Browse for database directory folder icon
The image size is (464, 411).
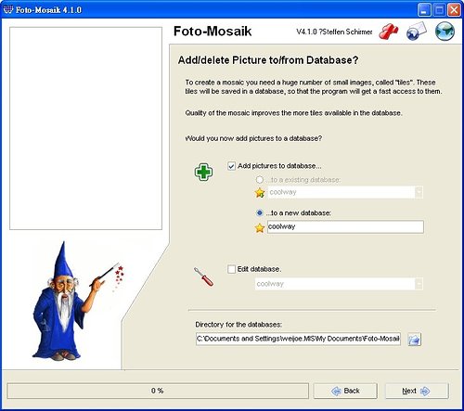click(x=414, y=340)
